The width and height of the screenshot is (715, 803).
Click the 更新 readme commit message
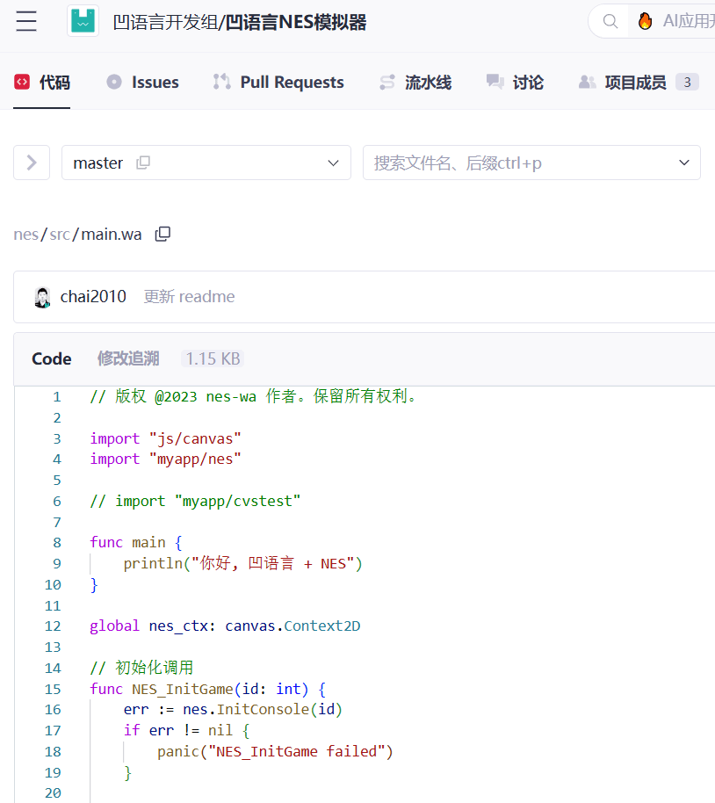pyautogui.click(x=189, y=297)
